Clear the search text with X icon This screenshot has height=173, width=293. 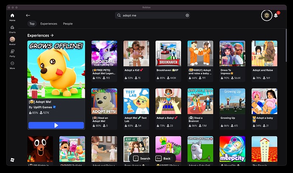pyautogui.click(x=187, y=16)
